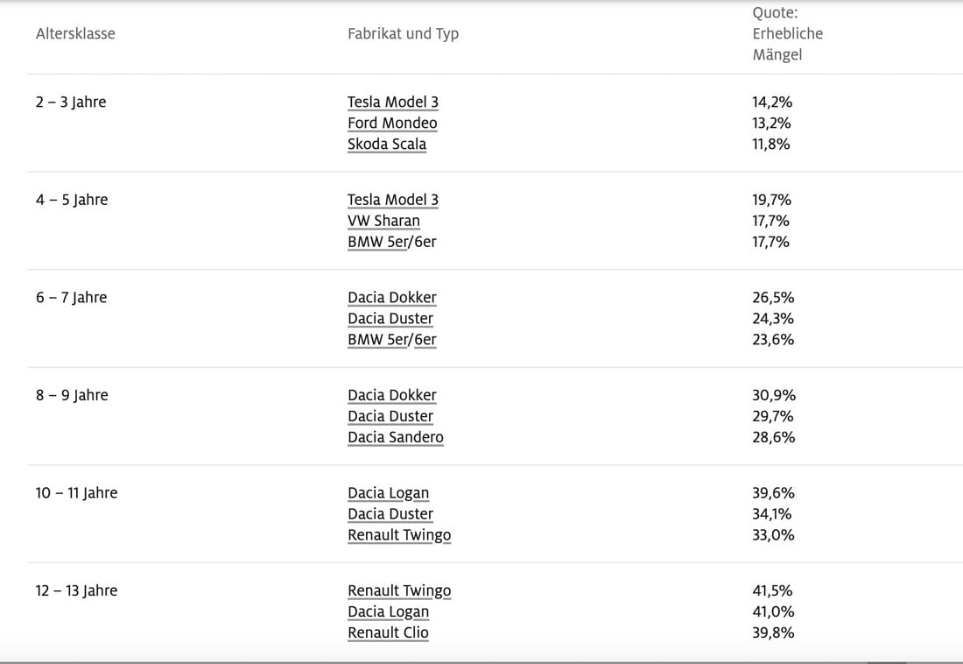This screenshot has height=664, width=963.
Task: Click the 'Altersklasse' column header
Action: coord(75,34)
